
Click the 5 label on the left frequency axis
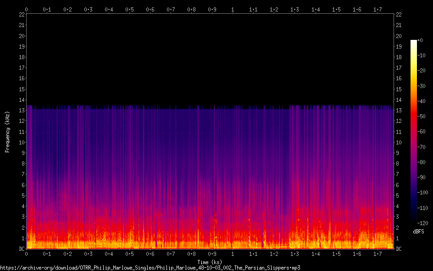tap(22, 196)
